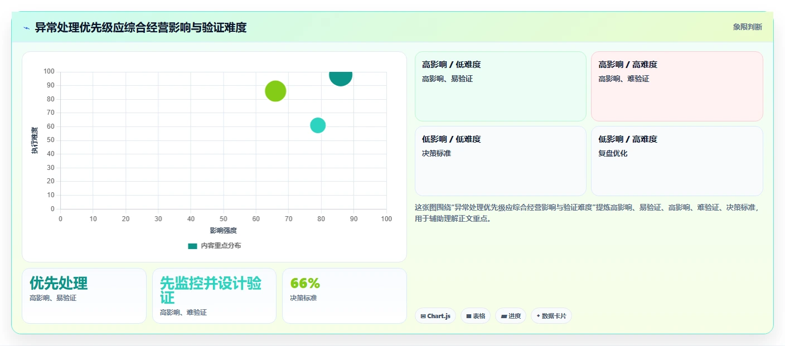Click 高影响、易验证 text in quadrant card

447,79
